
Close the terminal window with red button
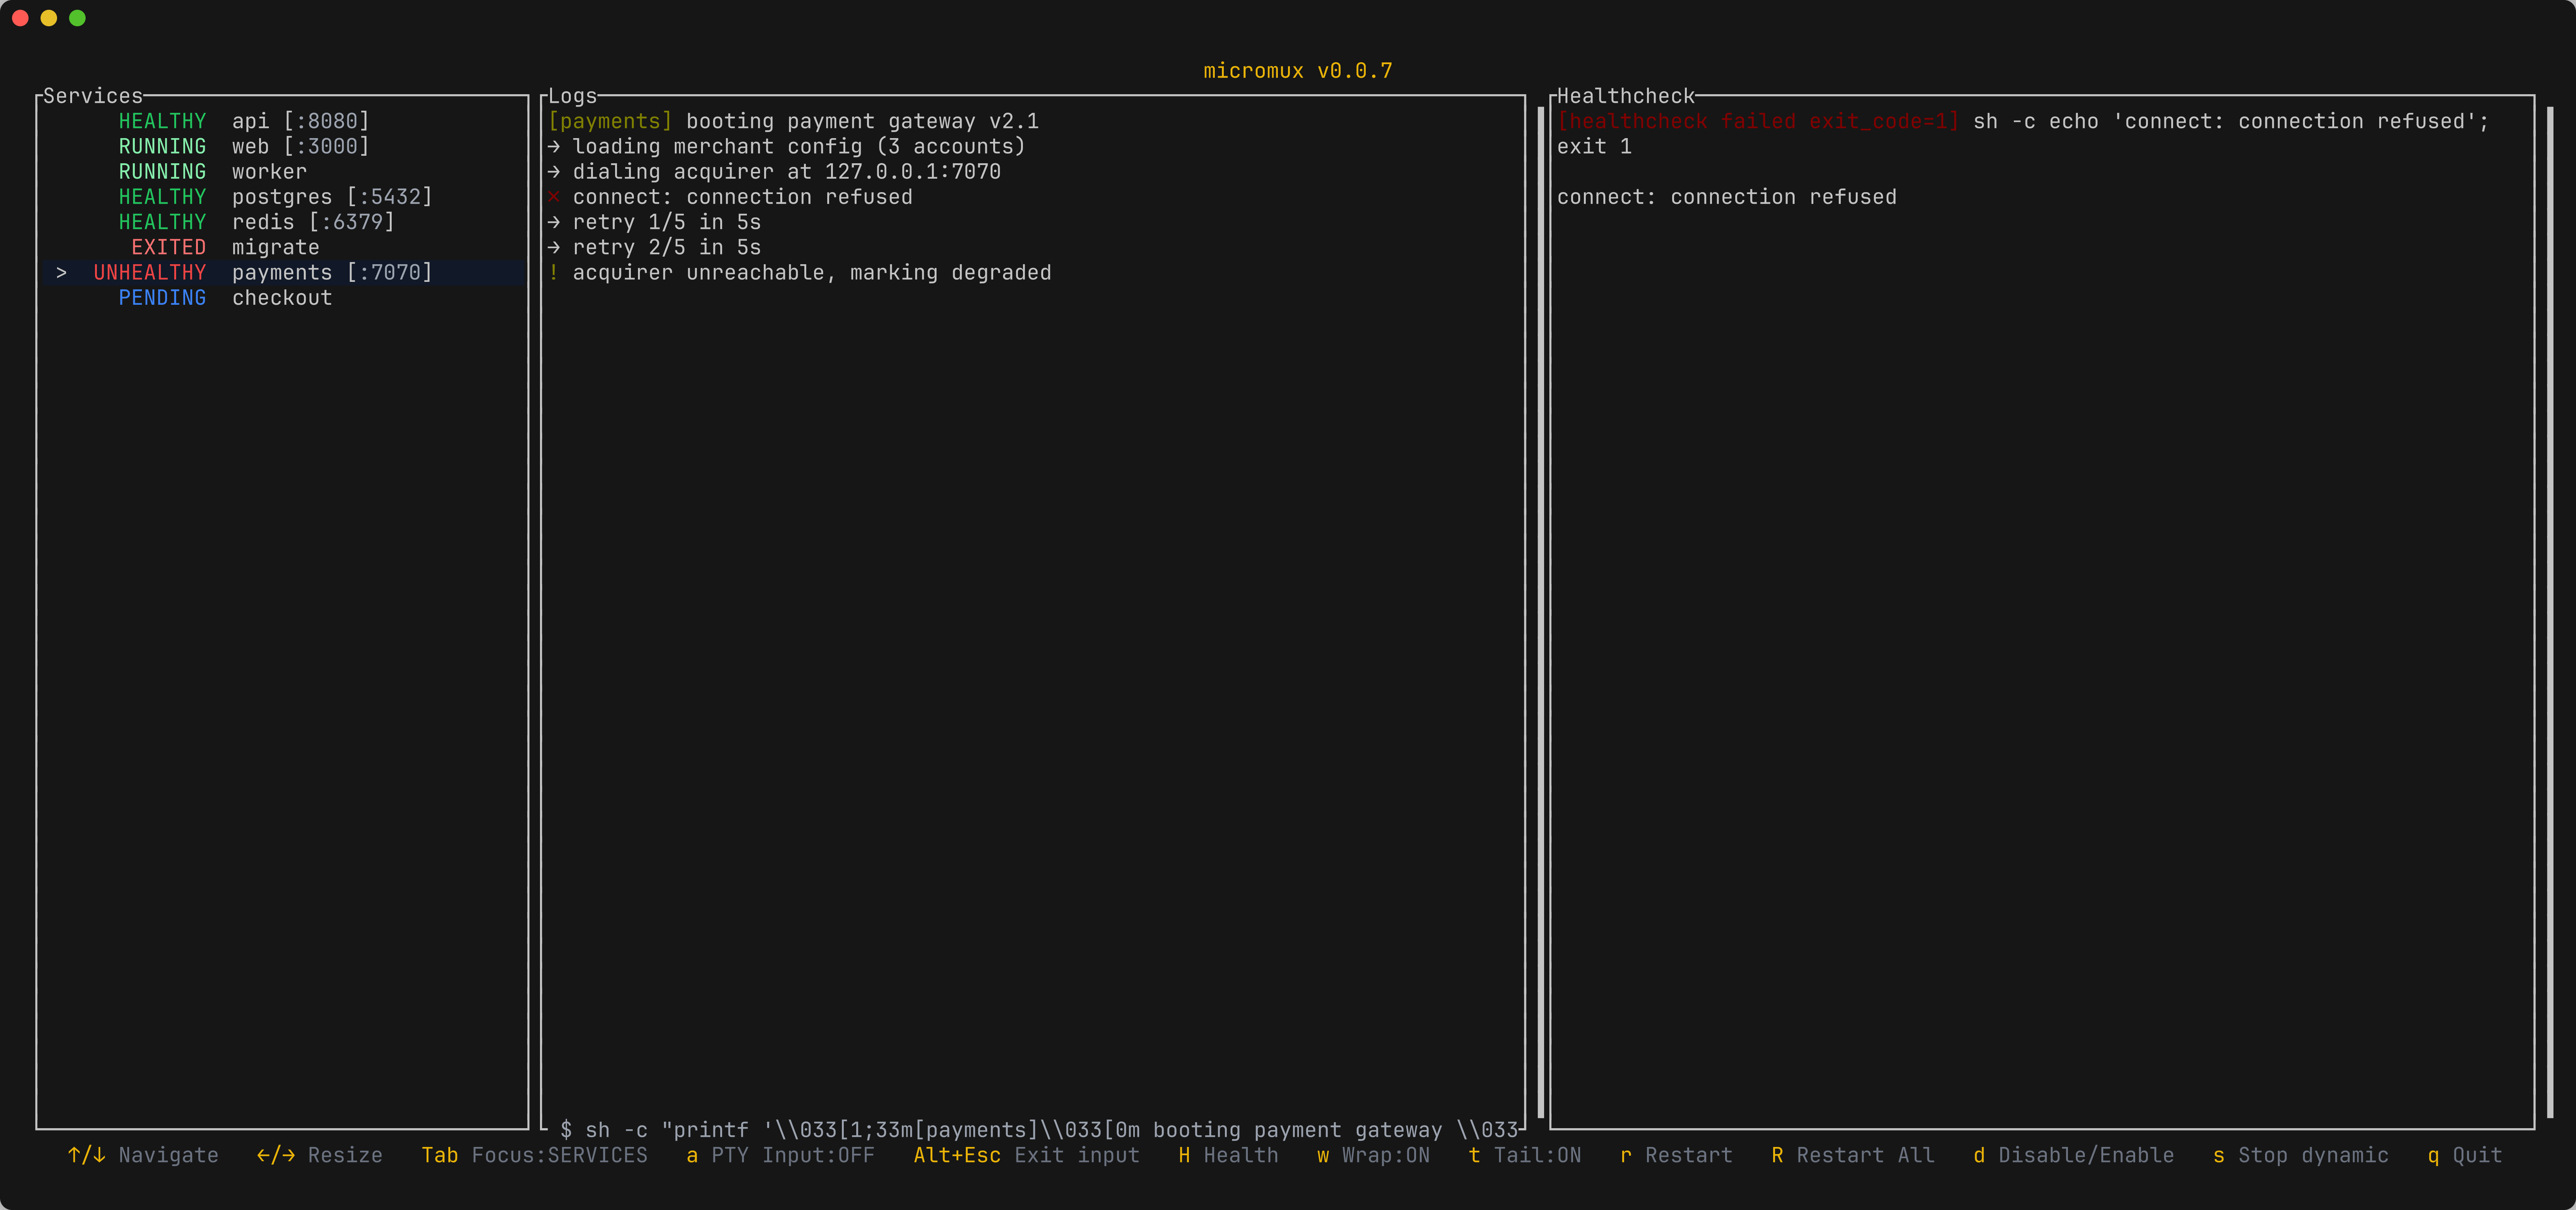point(20,18)
